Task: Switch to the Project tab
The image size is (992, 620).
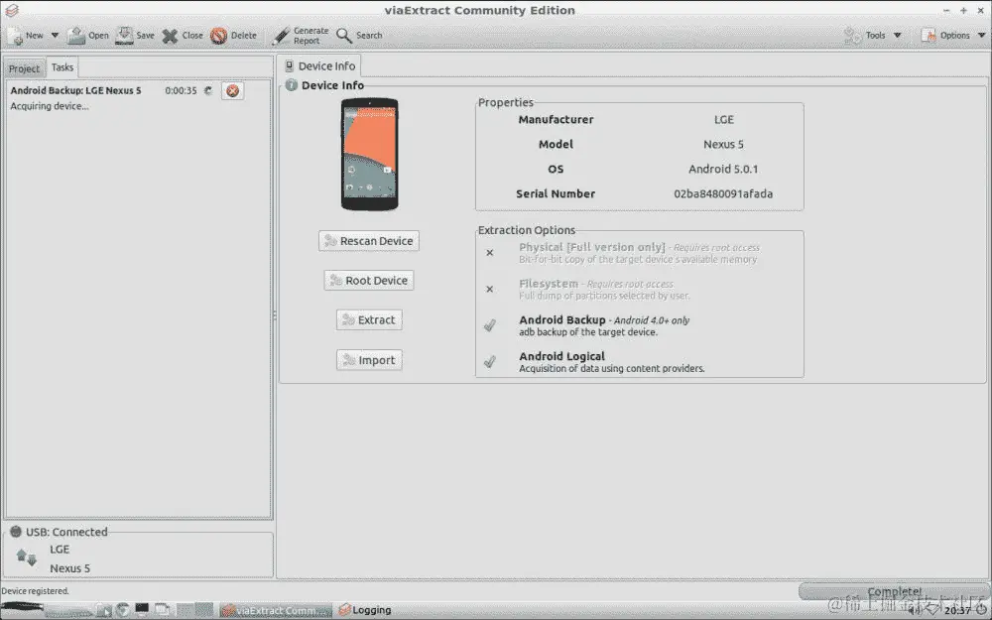Action: (24, 68)
